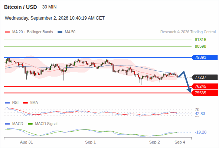Image resolution: width=219 pixels, height=148 pixels.
Task: Click the MA 50 legend label
Action: pyautogui.click(x=70, y=32)
